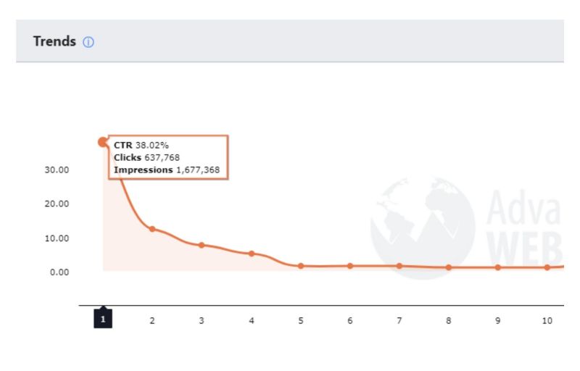Click the info icon next to Trends
The image size is (580, 371).
click(x=88, y=42)
